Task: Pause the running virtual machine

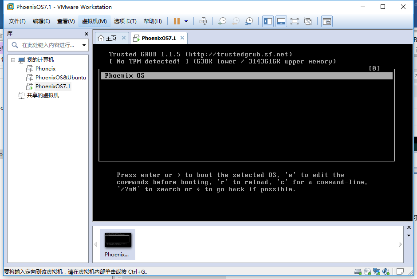Action: (177, 21)
